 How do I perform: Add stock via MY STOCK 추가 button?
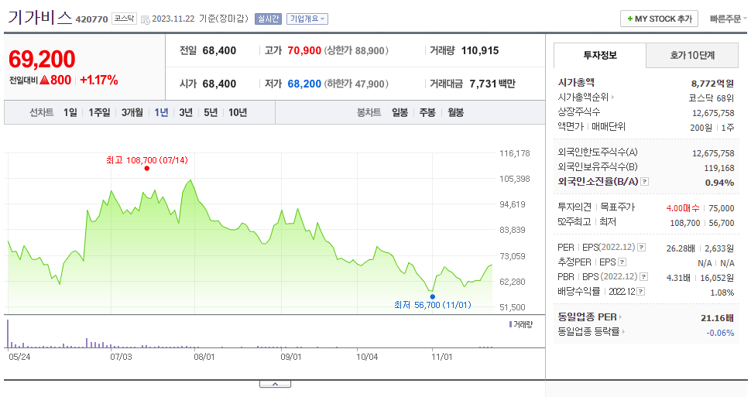pos(659,19)
